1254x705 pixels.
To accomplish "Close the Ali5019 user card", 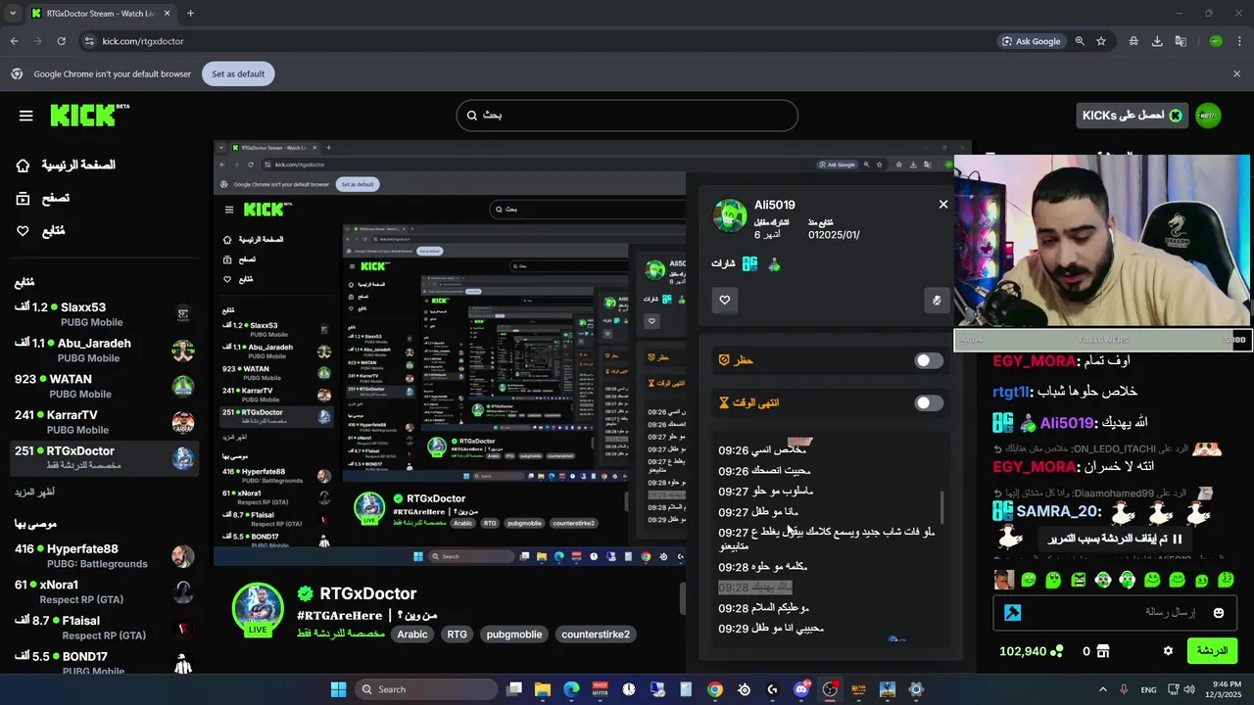I will coord(943,204).
